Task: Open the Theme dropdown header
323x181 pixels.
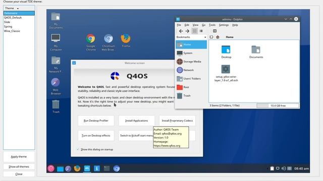Action: tap(19, 8)
